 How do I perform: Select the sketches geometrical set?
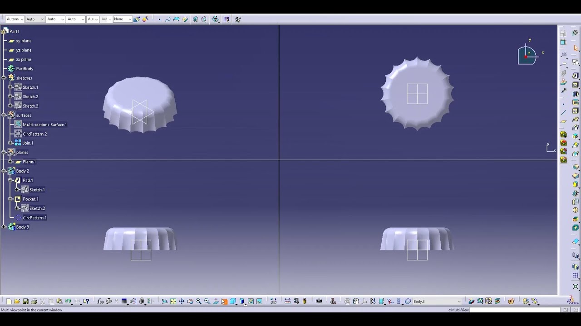click(x=24, y=78)
